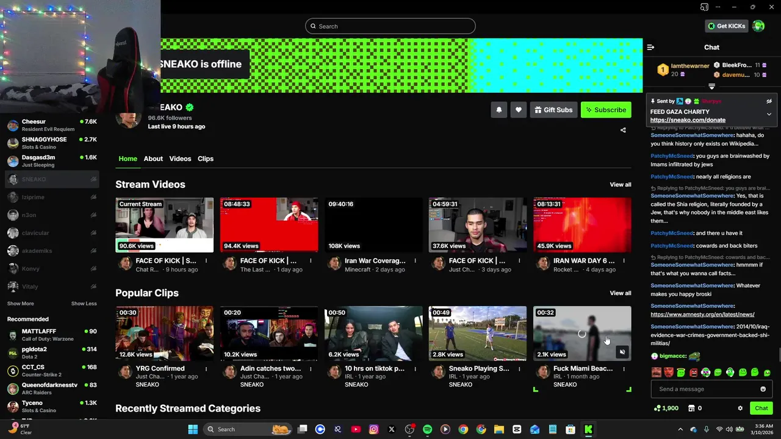The image size is (781, 439).
Task: Open options for Sneako Playing S... clip
Action: pos(519,369)
